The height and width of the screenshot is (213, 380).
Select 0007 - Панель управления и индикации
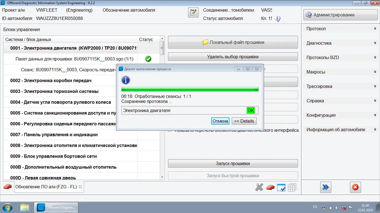(82, 135)
